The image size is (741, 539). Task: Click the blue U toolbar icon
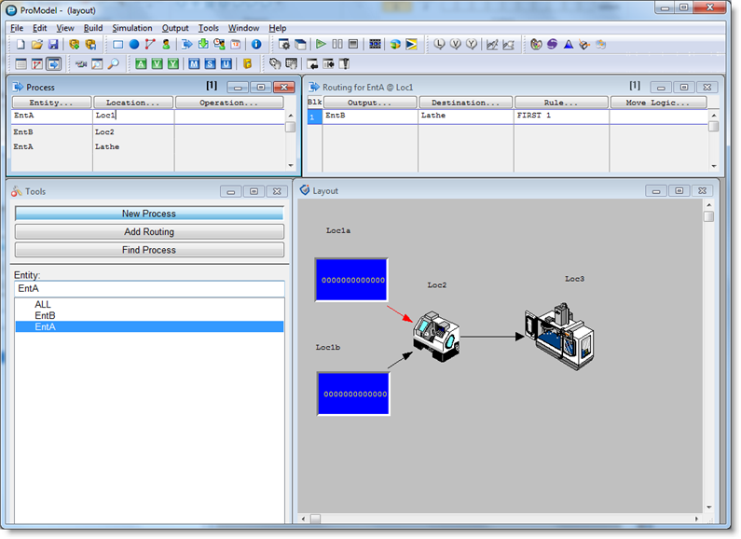click(226, 63)
